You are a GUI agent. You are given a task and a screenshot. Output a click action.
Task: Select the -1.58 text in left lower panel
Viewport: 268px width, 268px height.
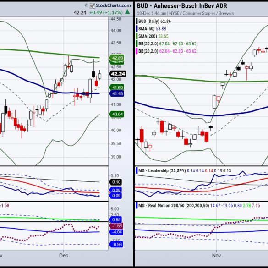point(5,206)
